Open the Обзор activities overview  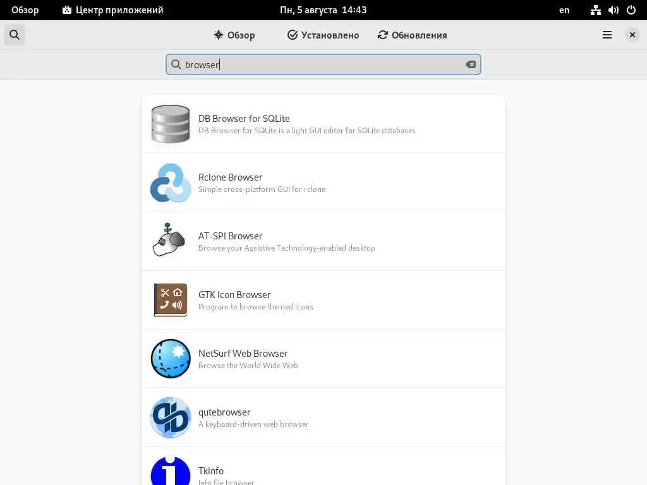pos(25,10)
